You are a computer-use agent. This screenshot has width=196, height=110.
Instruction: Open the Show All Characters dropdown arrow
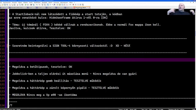pos(52,5)
